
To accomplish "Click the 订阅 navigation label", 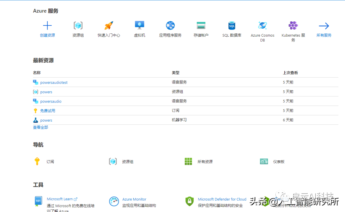I will coord(50,162).
